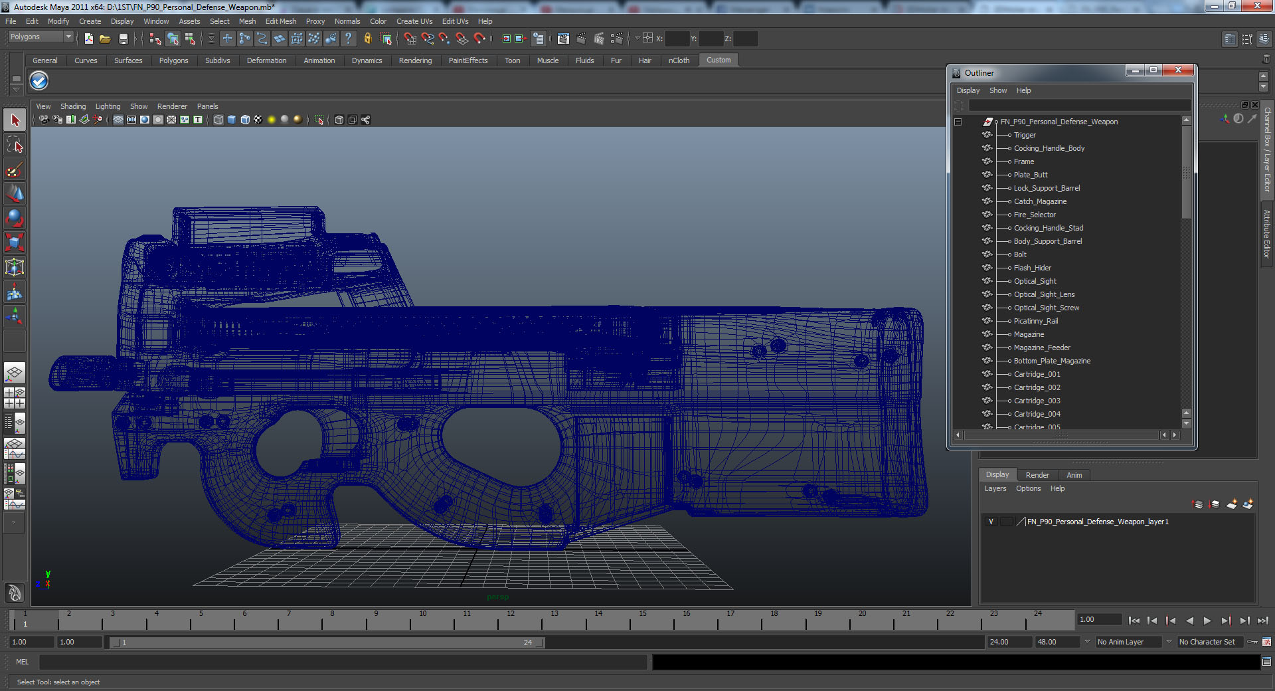Click the Outliner search filter field
The height and width of the screenshot is (691, 1275).
(1078, 106)
